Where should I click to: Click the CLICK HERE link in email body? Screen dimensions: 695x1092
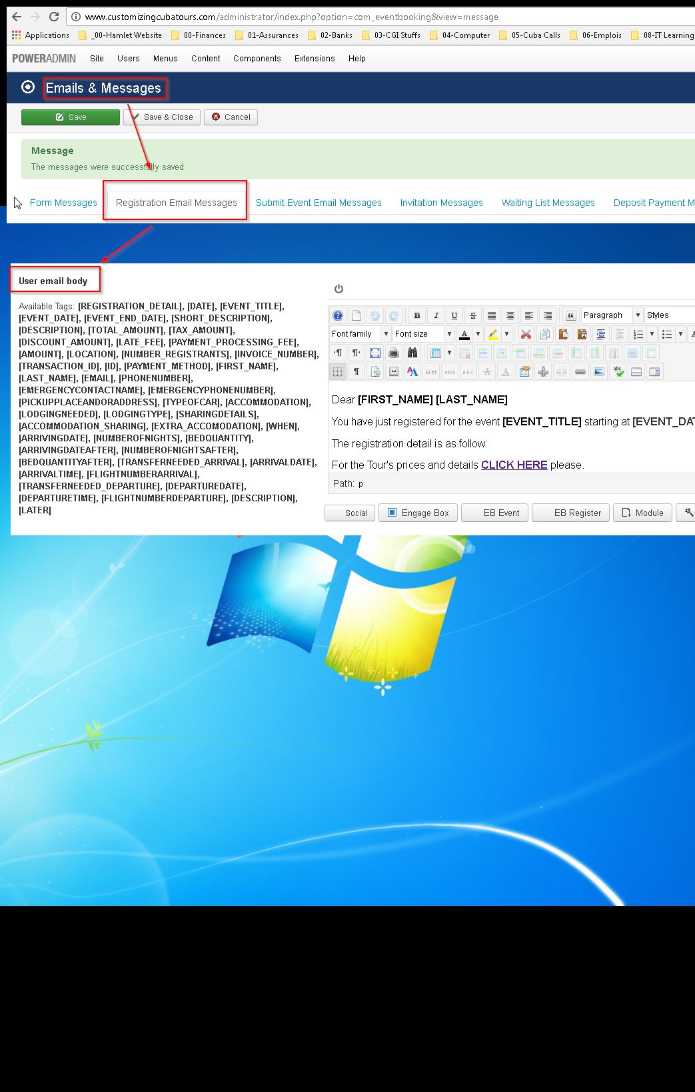[x=514, y=465]
